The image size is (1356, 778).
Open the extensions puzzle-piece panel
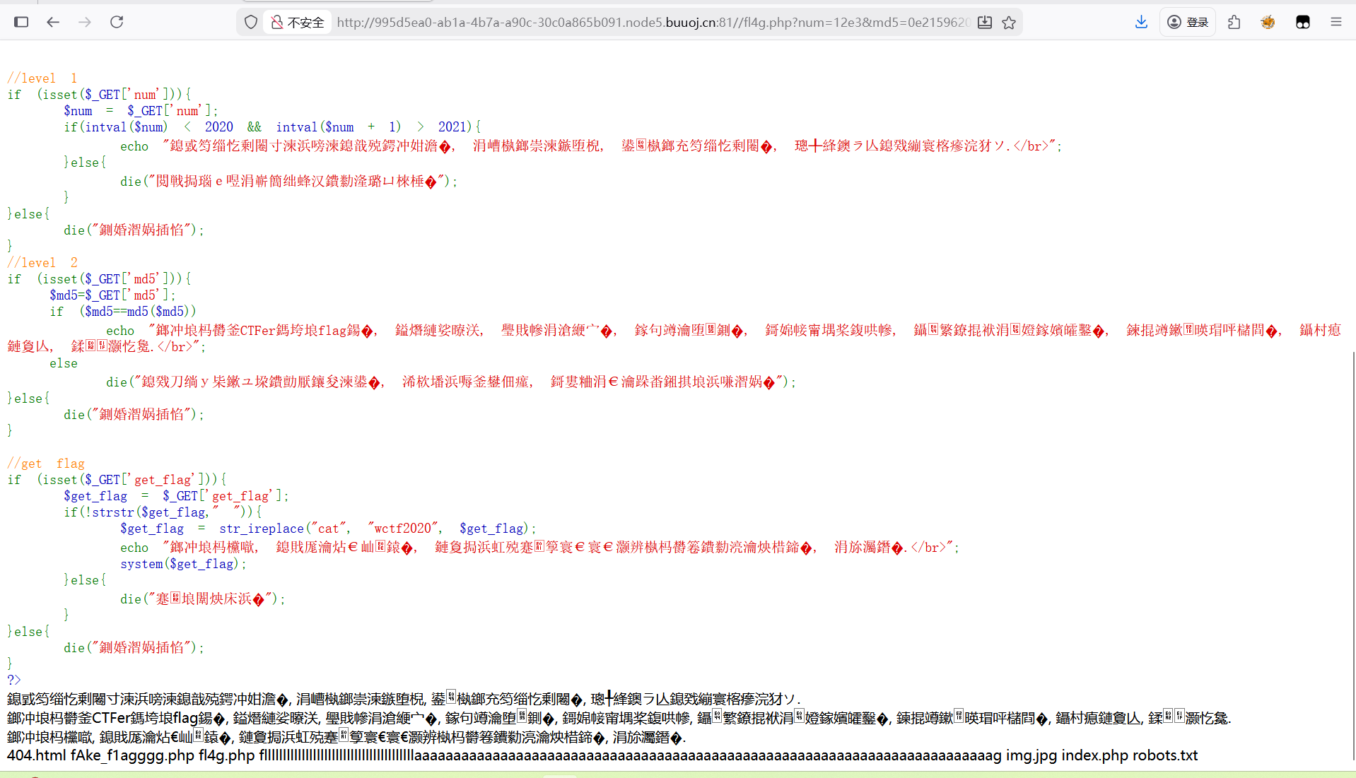[1234, 22]
